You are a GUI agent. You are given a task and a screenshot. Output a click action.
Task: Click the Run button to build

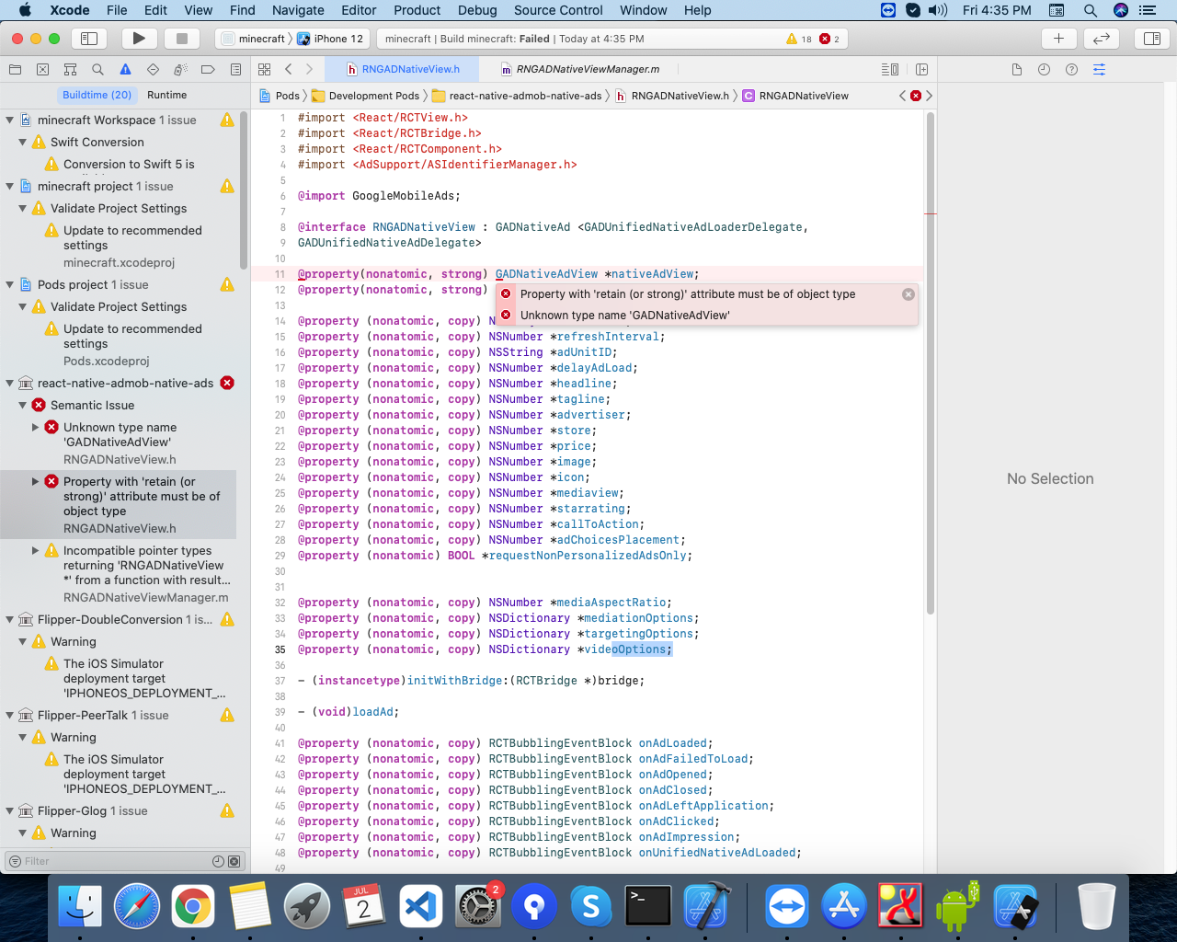[x=139, y=38]
